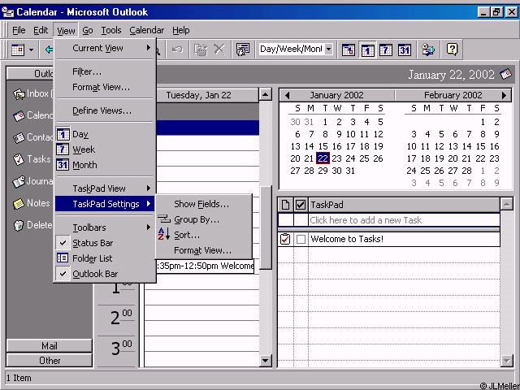
Task: Open the Go menu
Action: tap(88, 31)
